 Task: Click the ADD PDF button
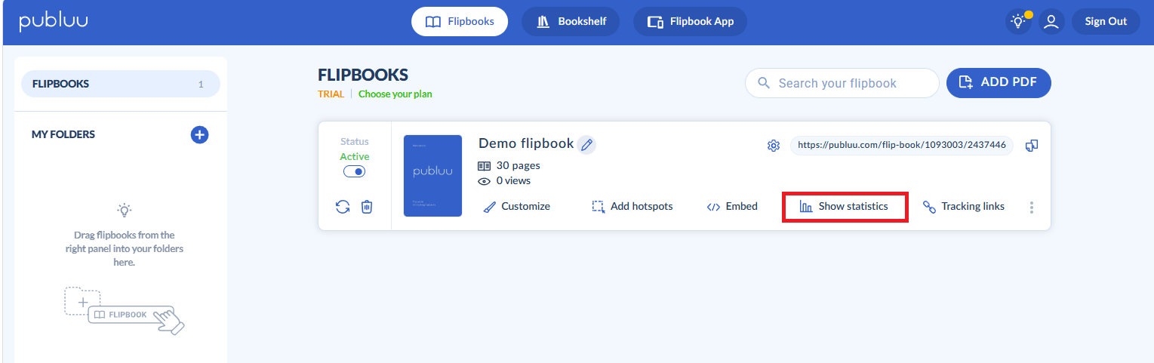click(998, 83)
